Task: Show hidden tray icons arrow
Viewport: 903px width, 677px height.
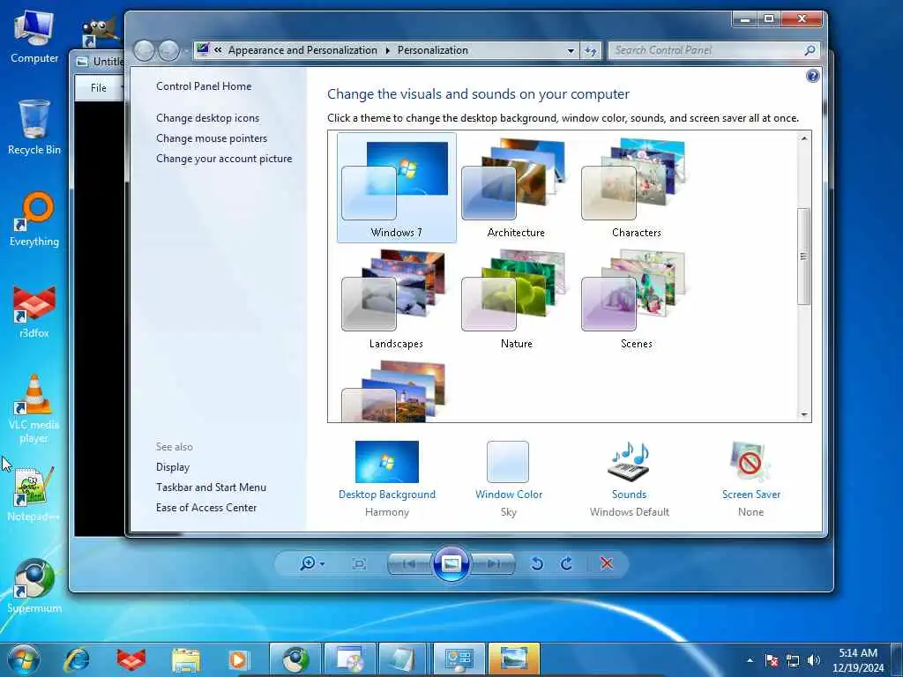Action: 750,660
